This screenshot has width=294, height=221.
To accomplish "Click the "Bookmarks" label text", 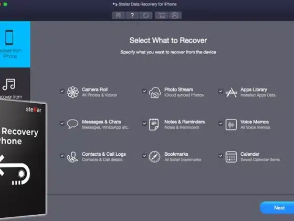I will coord(176,154).
